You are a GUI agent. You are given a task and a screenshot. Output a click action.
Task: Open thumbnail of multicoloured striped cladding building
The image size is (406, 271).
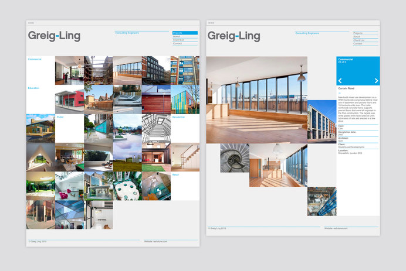pyautogui.click(x=185, y=100)
